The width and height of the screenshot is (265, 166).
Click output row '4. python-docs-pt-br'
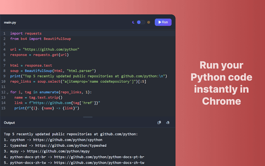[x=74, y=157]
